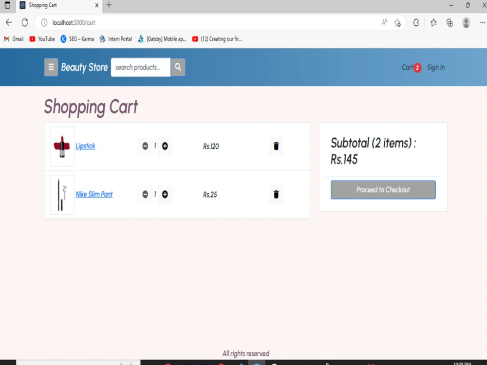Open the Intern Portal bookmark

click(115, 39)
